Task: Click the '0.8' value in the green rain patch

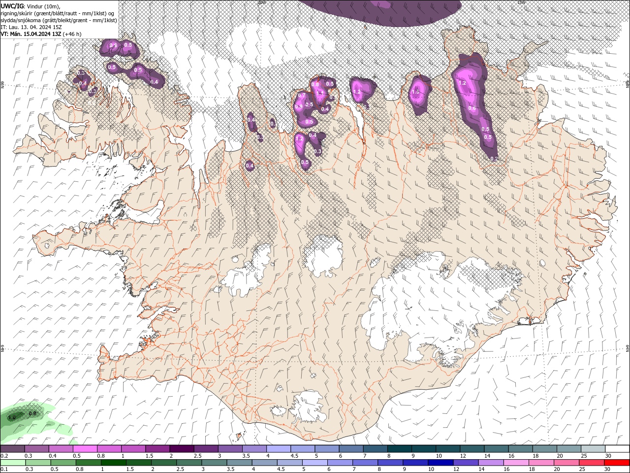Action: pyautogui.click(x=32, y=413)
